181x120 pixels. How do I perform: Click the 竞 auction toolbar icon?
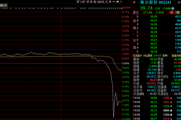pos(91,2)
